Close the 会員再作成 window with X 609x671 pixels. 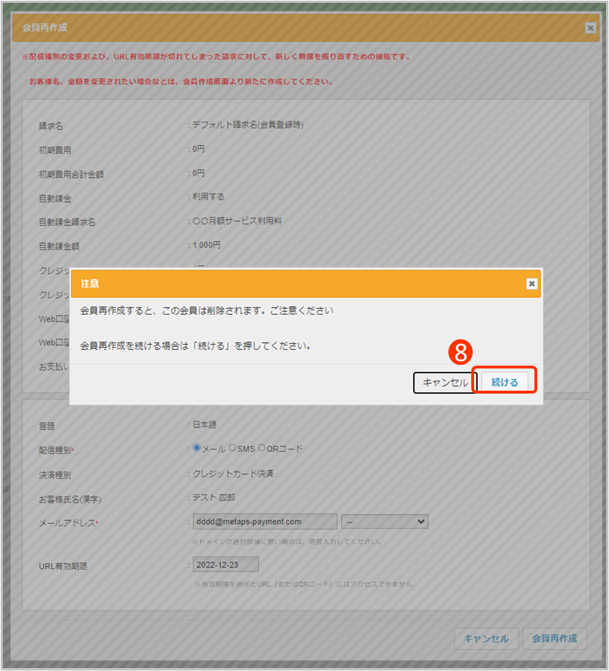(590, 28)
